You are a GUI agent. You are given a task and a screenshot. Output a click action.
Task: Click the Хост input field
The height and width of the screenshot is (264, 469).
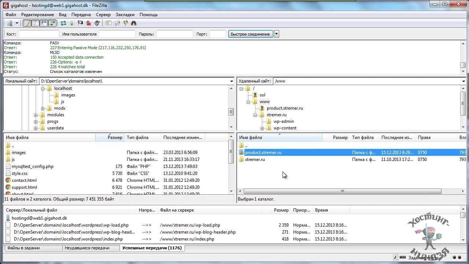coord(38,34)
